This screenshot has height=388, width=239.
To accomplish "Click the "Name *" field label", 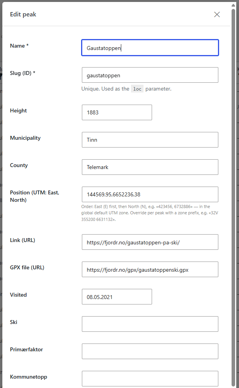I will (19, 46).
